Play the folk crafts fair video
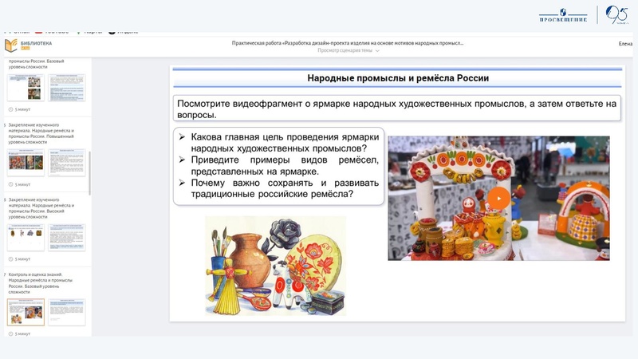Image resolution: width=638 pixels, height=359 pixels. tap(498, 199)
